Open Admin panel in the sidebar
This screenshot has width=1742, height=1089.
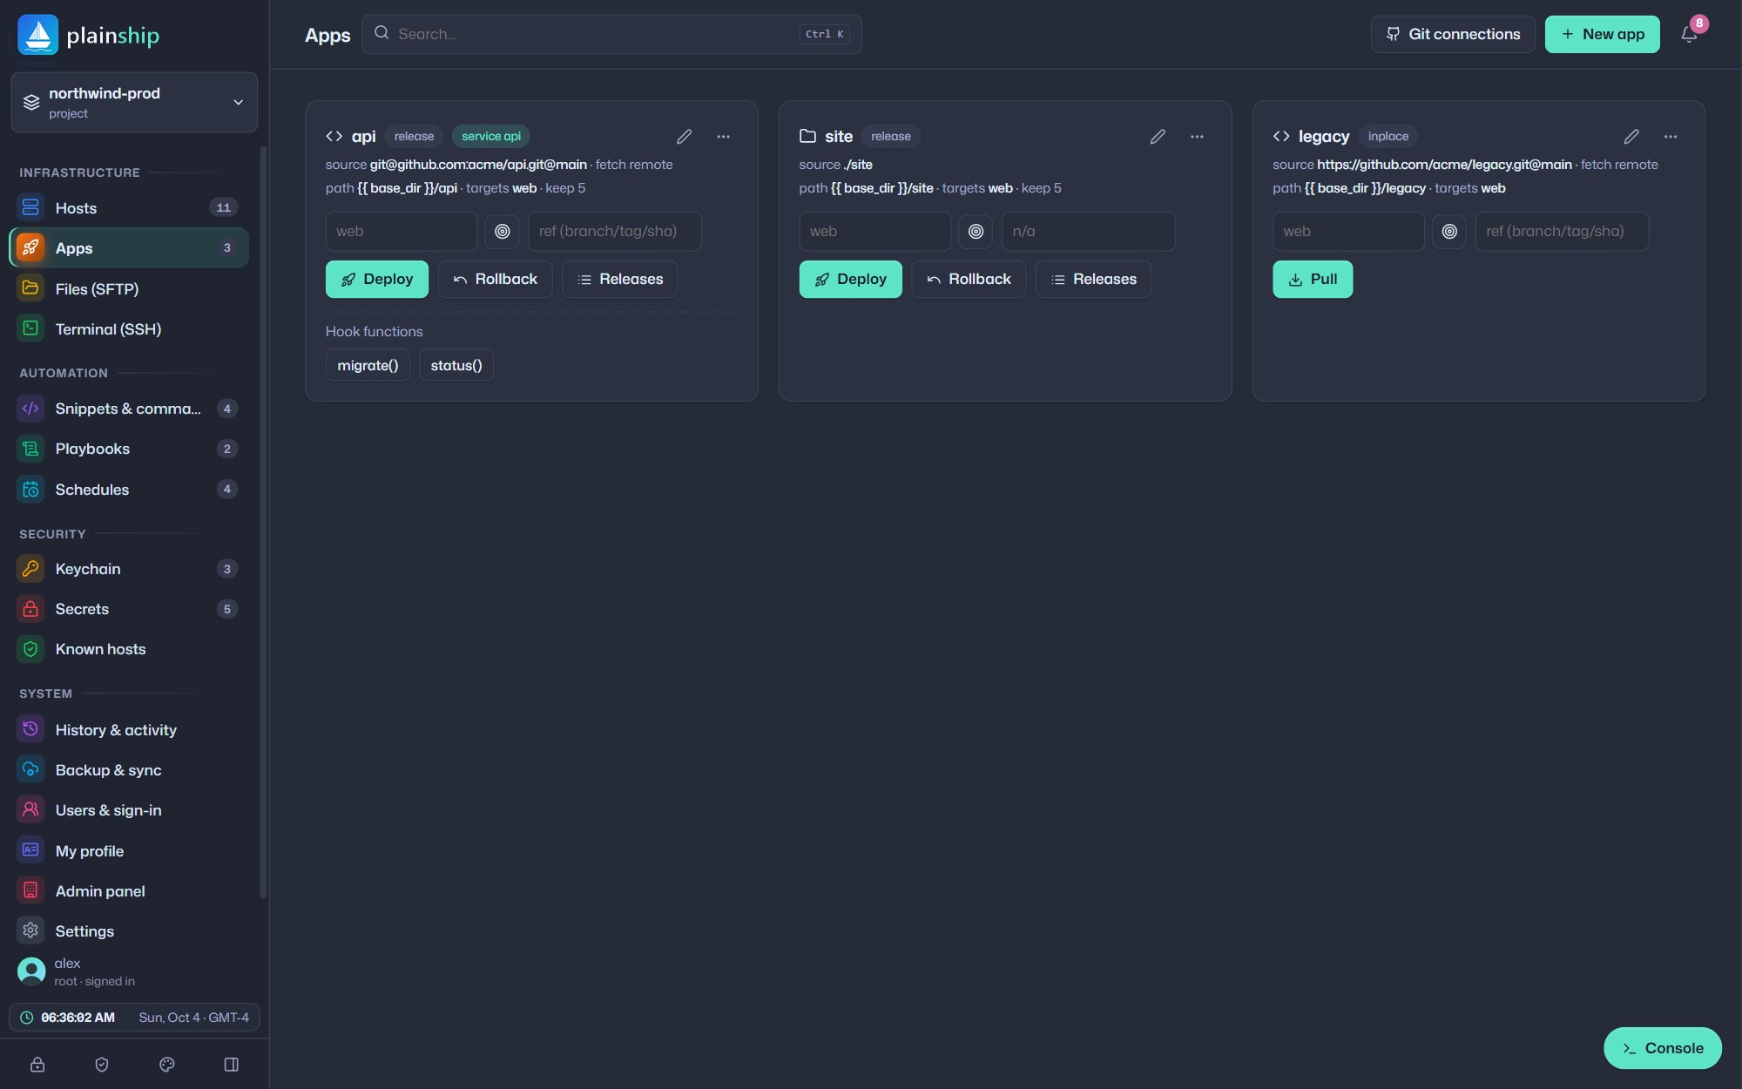point(129,890)
